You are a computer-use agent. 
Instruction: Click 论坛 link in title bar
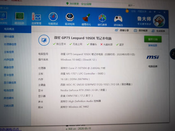pyautogui.click(x=134, y=11)
